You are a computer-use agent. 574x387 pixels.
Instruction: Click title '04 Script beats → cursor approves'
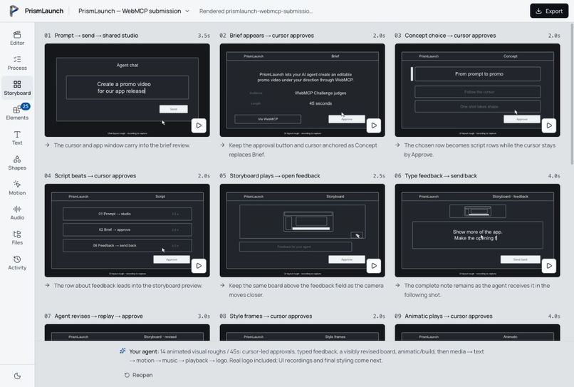click(90, 176)
